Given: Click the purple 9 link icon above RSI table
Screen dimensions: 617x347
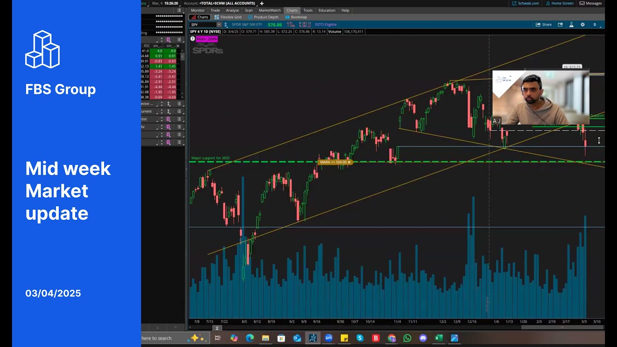Looking at the screenshot, I should 168,40.
